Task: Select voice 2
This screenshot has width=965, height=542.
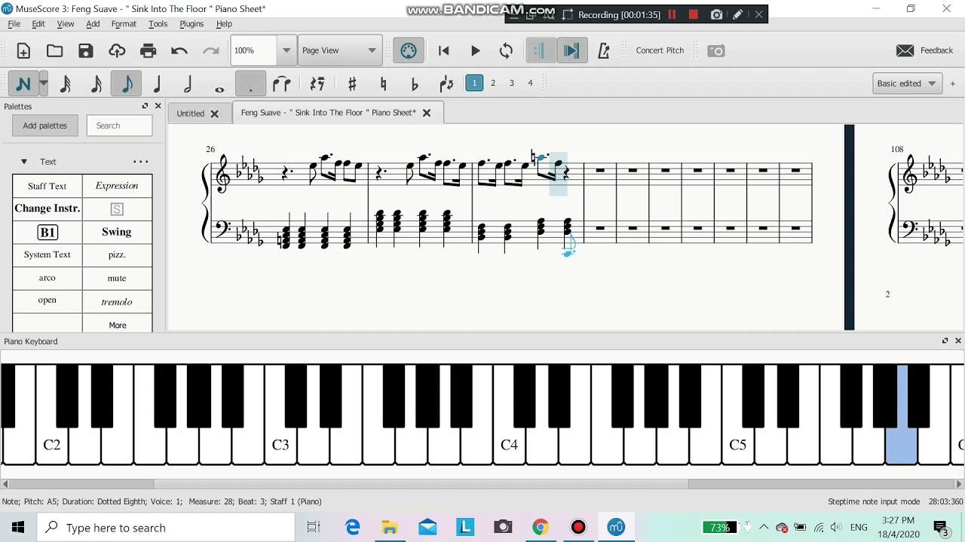Action: coord(493,83)
